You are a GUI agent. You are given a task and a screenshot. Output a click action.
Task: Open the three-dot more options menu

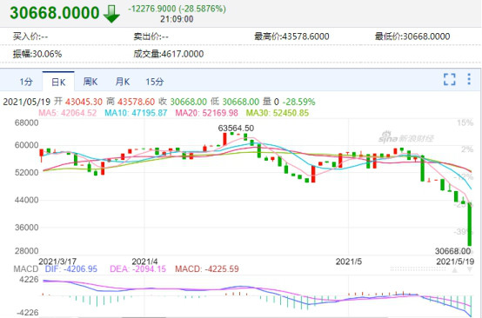point(469,79)
